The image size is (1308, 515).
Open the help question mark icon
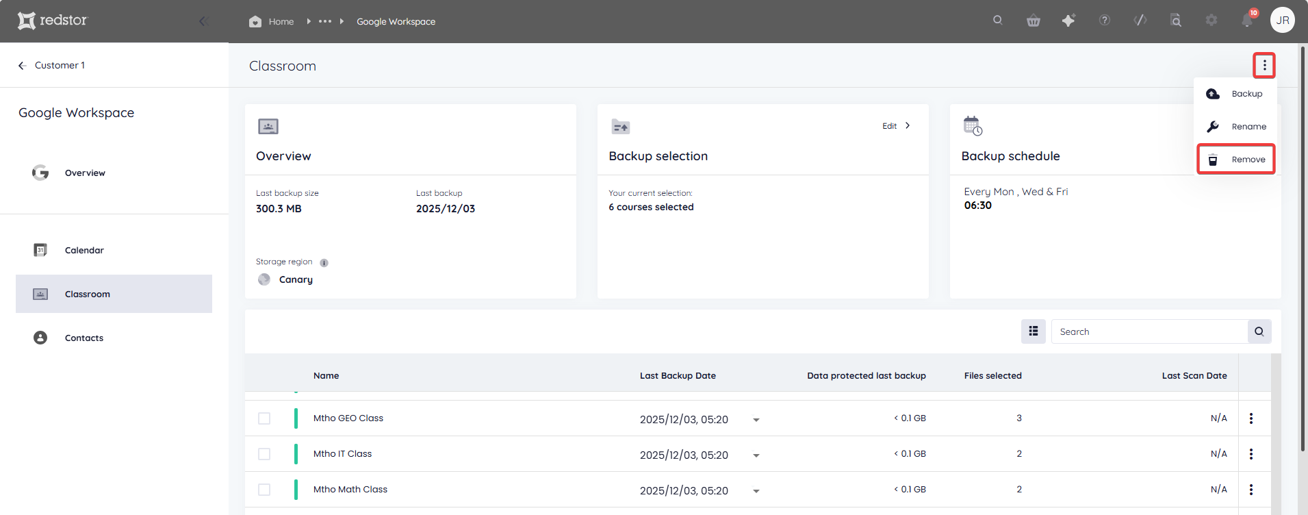tap(1105, 21)
